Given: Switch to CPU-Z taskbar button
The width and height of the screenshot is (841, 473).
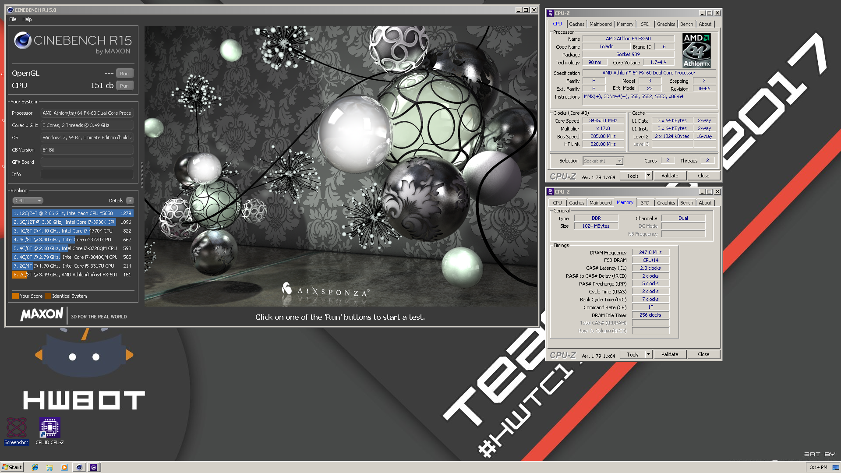Looking at the screenshot, I should pos(93,467).
